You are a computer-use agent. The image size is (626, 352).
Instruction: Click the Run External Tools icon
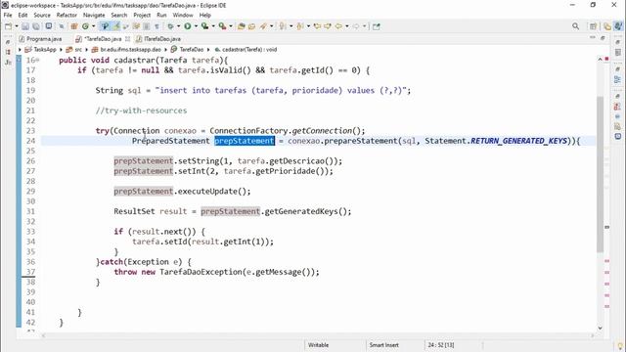coord(222,26)
